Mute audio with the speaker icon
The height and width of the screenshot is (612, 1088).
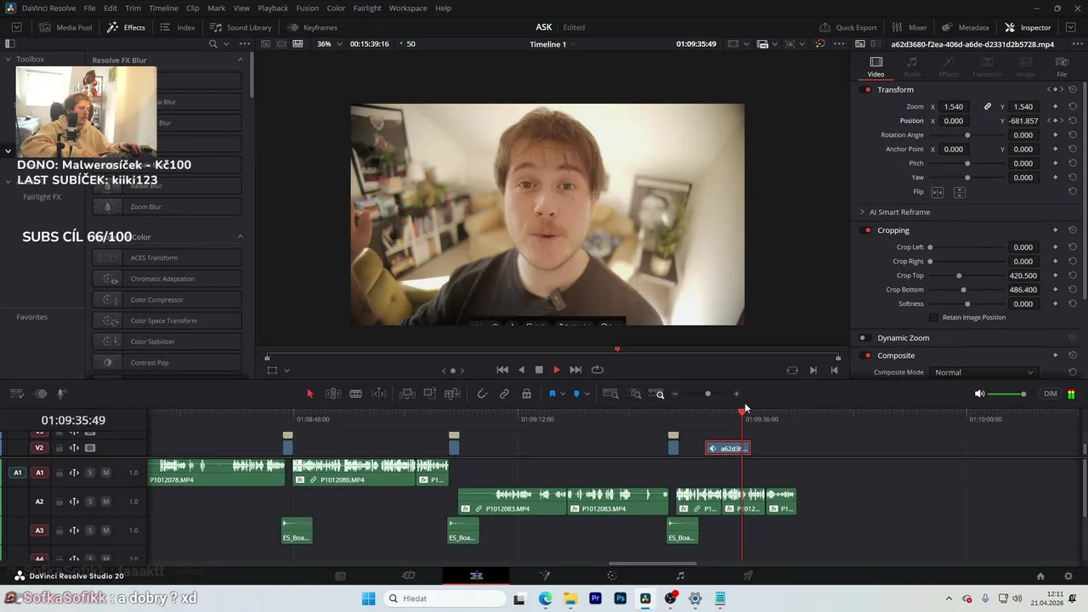[x=979, y=394]
